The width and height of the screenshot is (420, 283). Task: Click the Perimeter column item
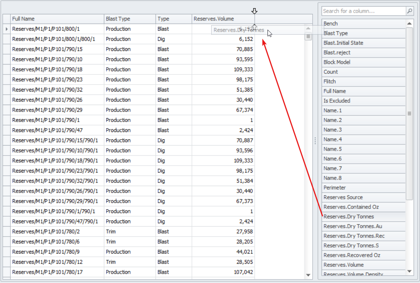(x=363, y=188)
